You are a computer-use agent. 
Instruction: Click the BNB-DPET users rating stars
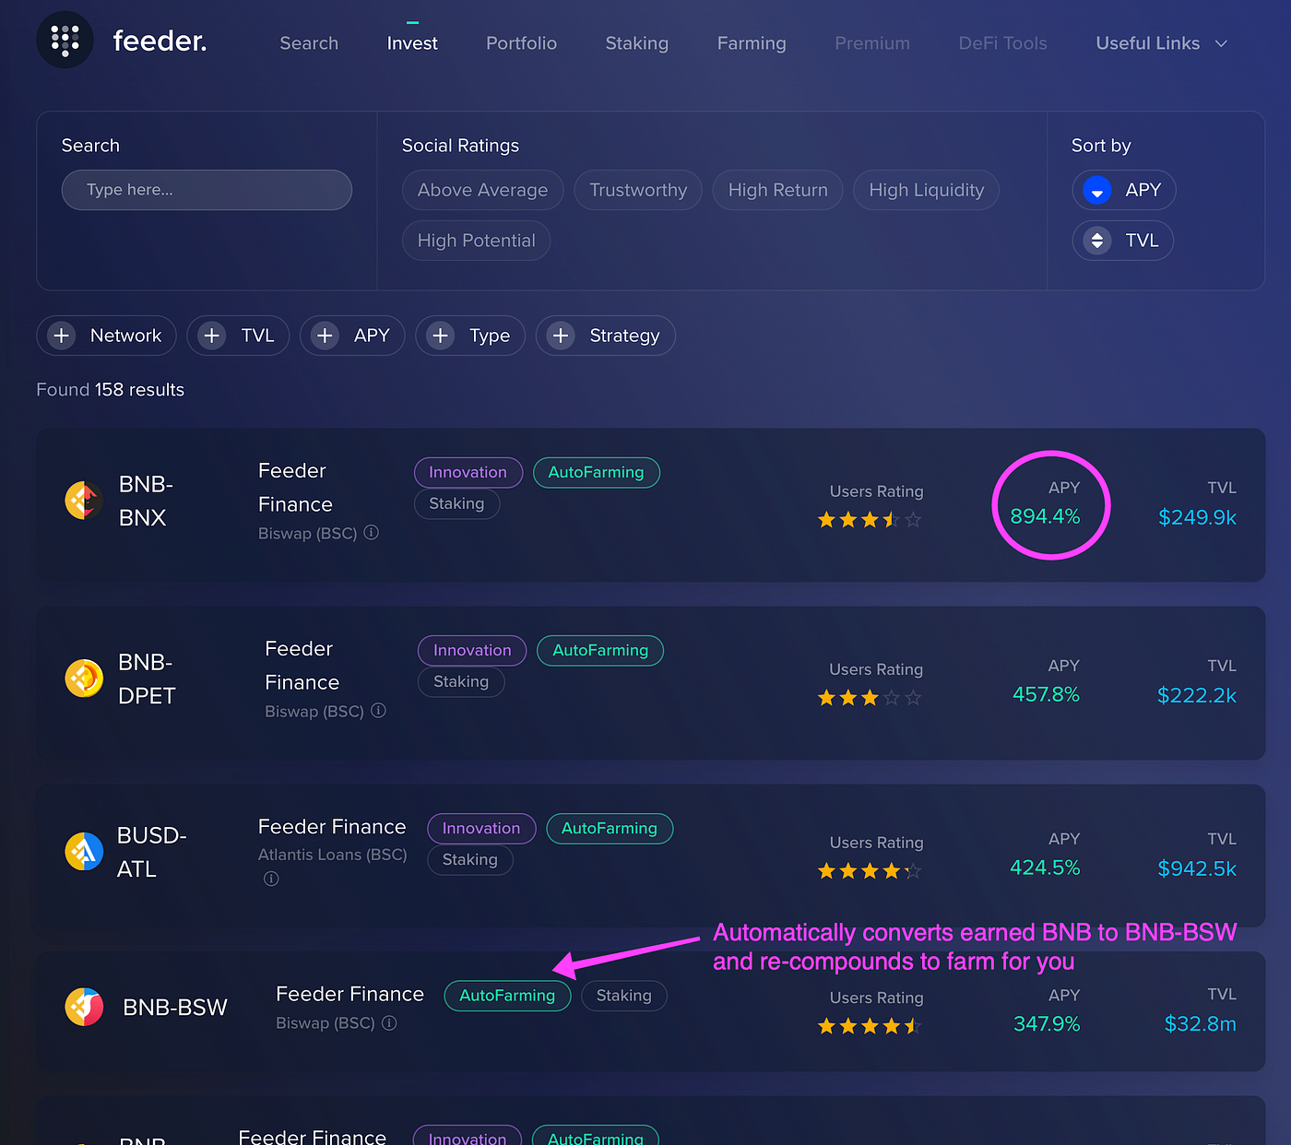(x=870, y=698)
